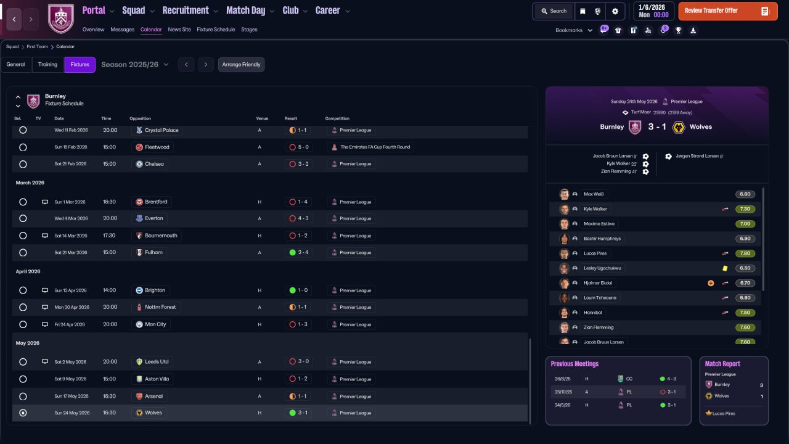Open the scouting search bookmark icon
The height and width of the screenshot is (444, 789).
point(648,30)
